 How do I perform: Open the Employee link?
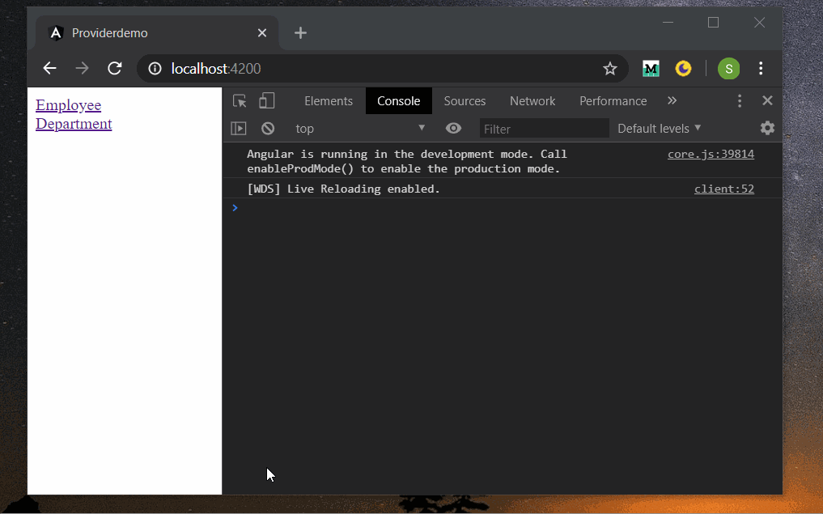[68, 105]
